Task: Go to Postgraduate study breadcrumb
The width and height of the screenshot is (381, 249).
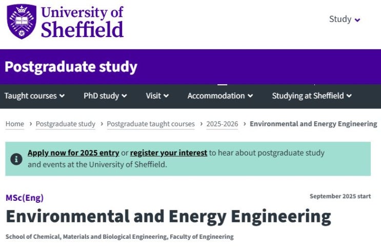Action: 66,124
